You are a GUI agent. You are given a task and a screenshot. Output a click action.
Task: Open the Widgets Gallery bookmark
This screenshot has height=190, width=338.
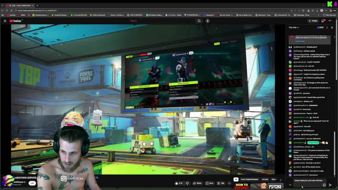tap(155, 15)
